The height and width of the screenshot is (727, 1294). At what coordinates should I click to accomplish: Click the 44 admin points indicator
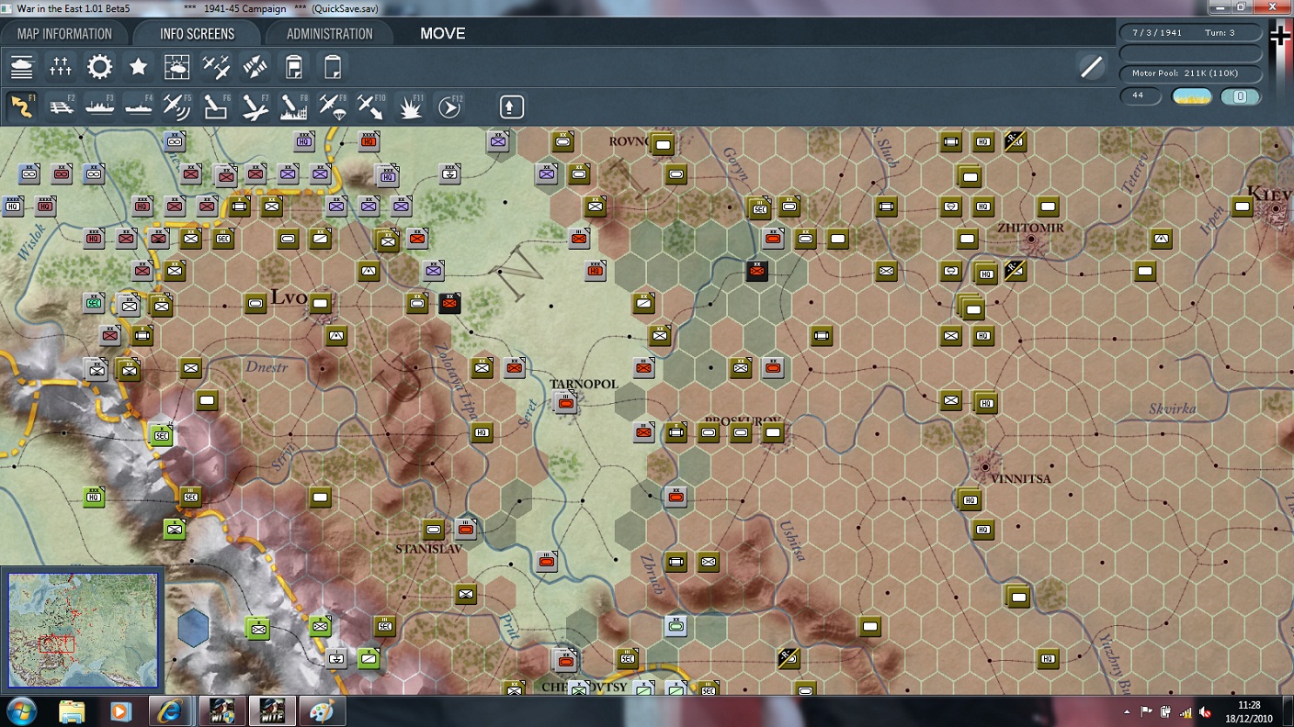click(x=1141, y=96)
